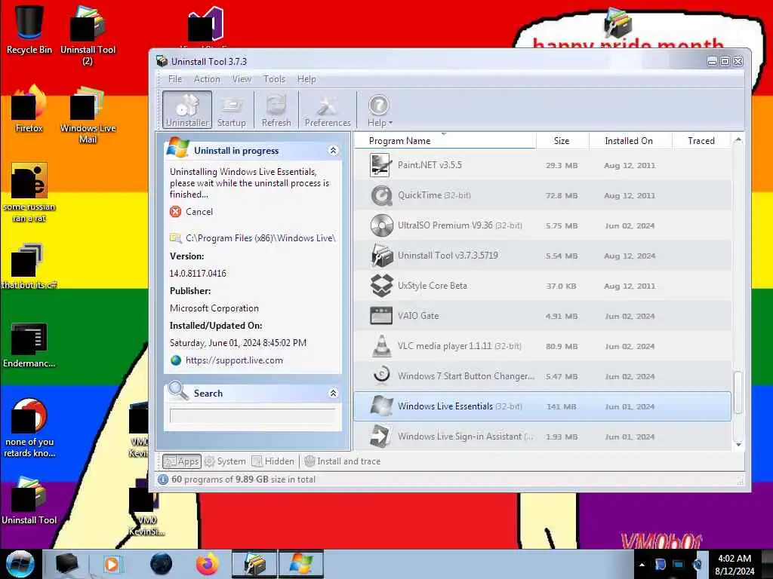The image size is (773, 579).
Task: Select the Uninstaller toolbar button
Action: (x=187, y=110)
